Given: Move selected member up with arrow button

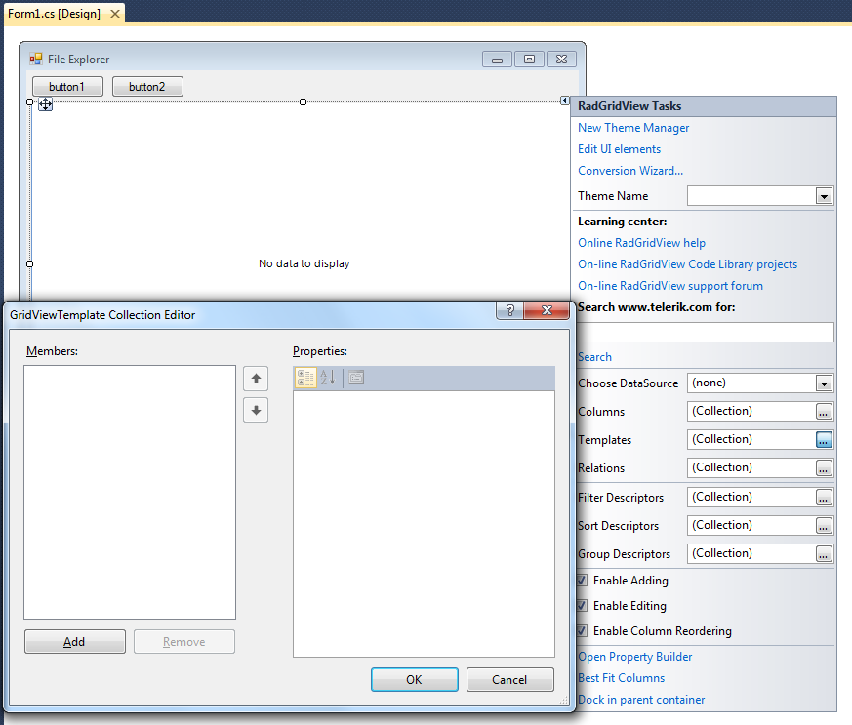Looking at the screenshot, I should tap(256, 379).
